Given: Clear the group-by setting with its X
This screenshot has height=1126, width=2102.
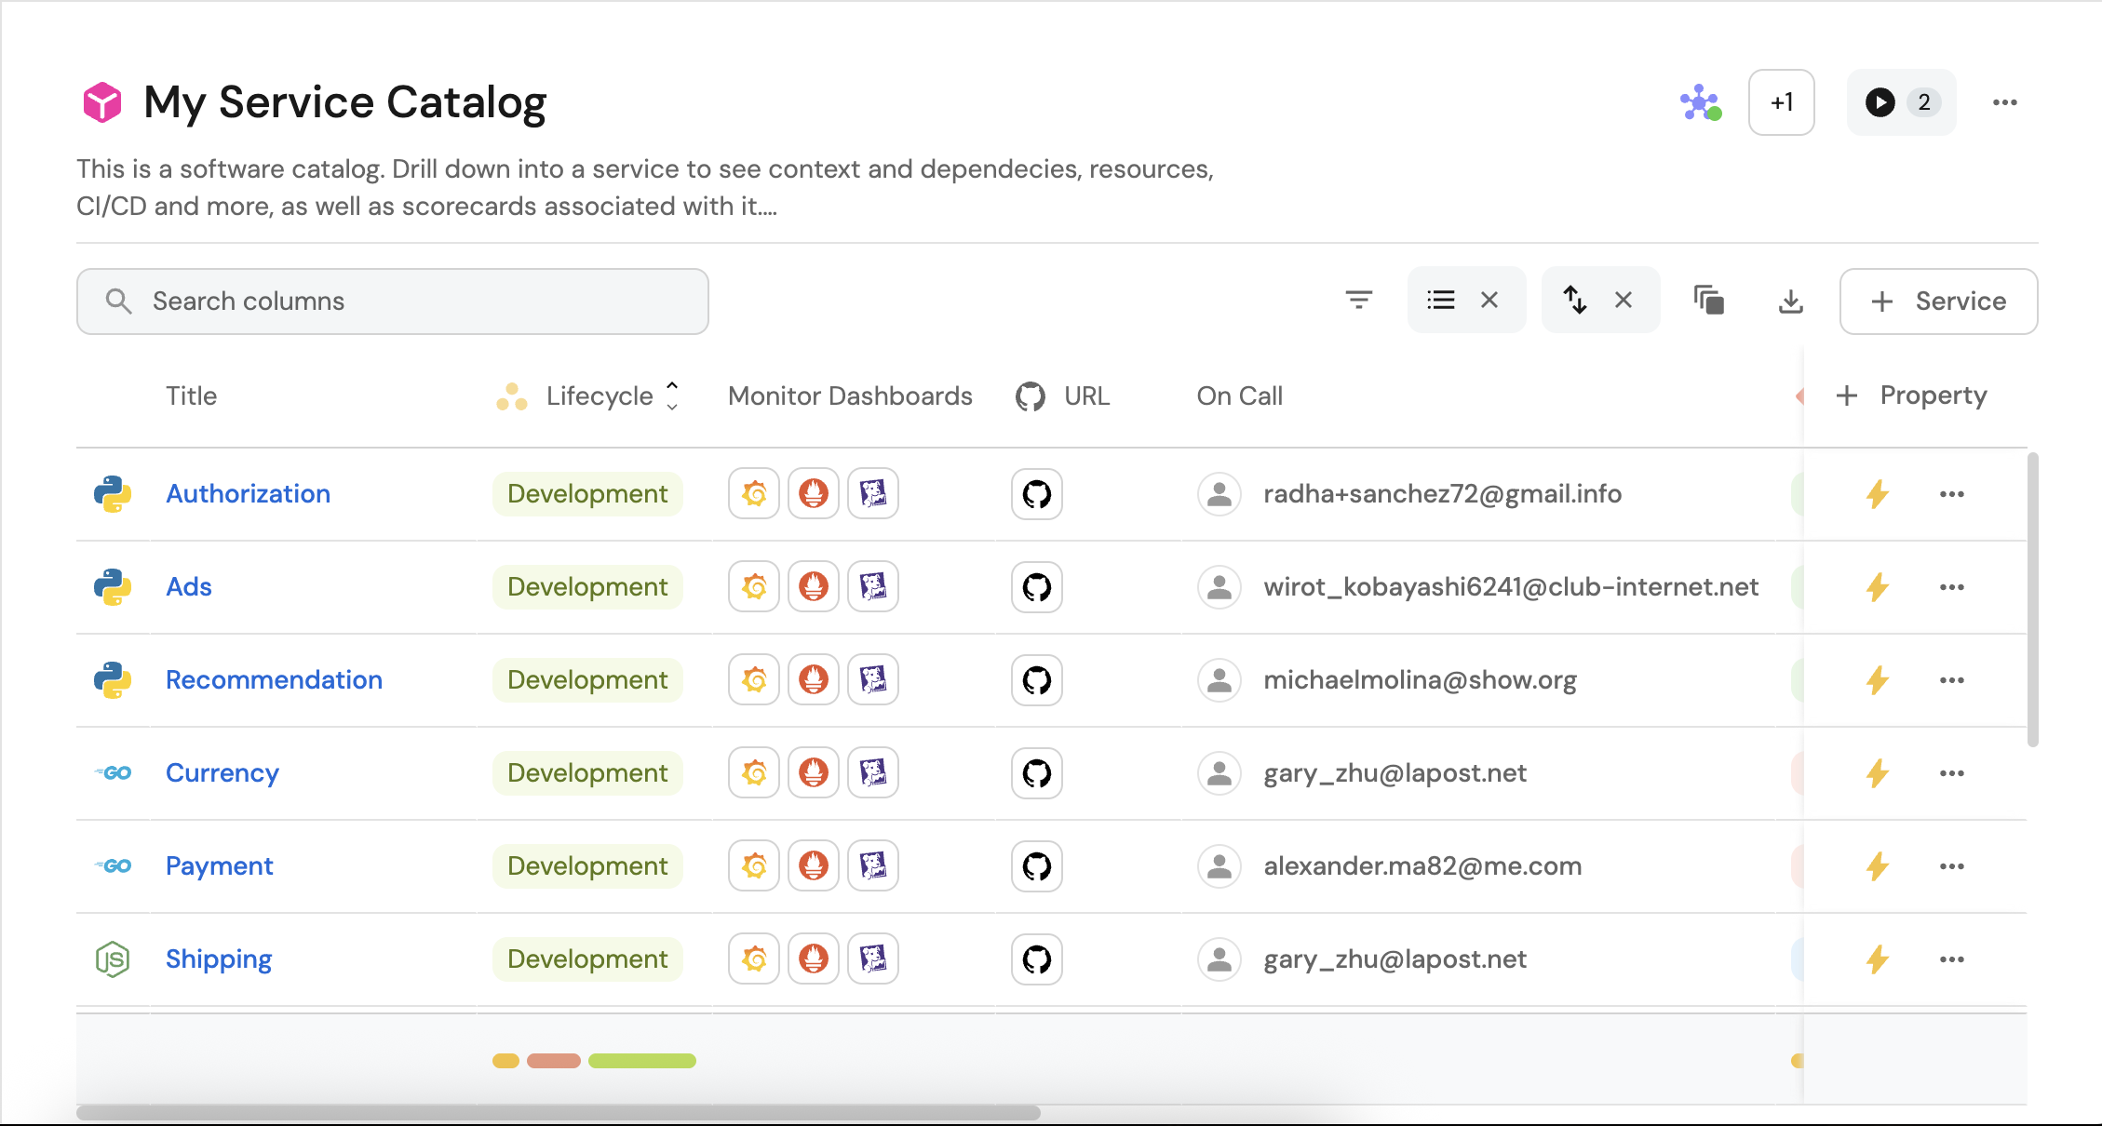Looking at the screenshot, I should coord(1489,300).
